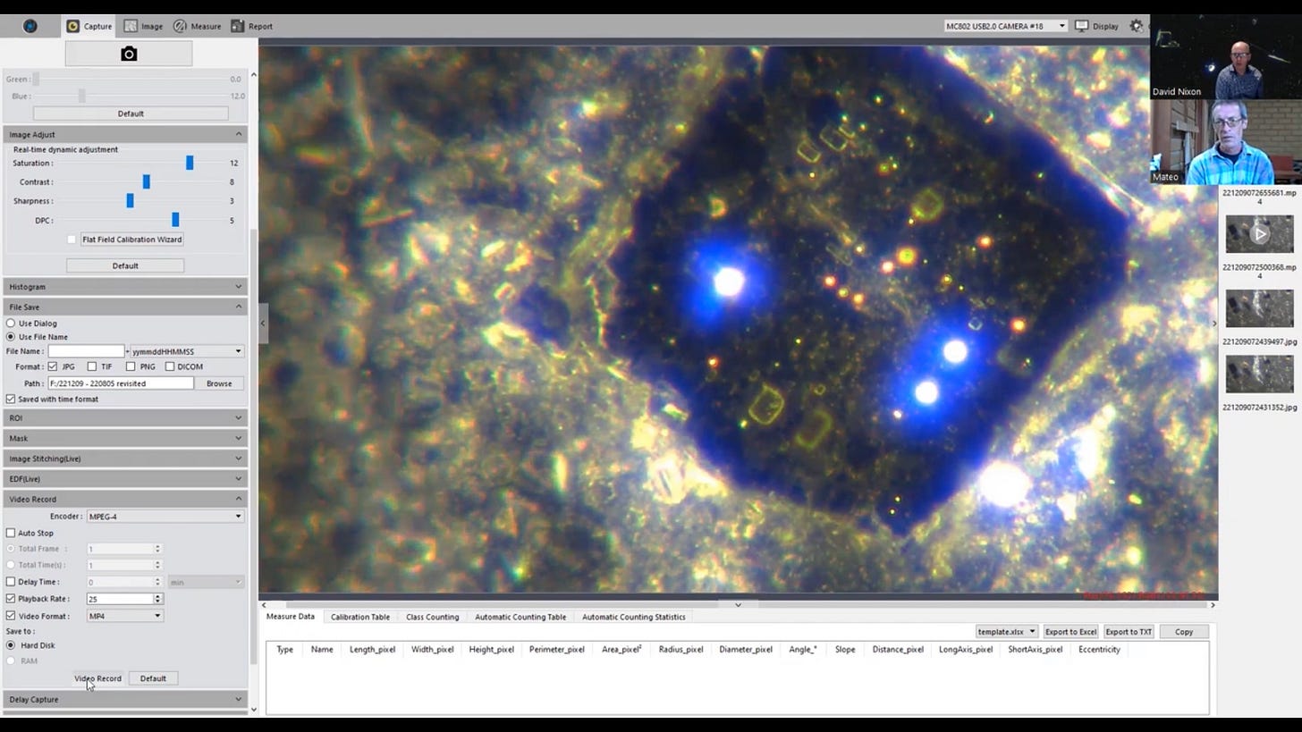Toggle Flat Field Calibration Wizard checkbox
Viewport: 1302px width, 732px height.
[72, 240]
